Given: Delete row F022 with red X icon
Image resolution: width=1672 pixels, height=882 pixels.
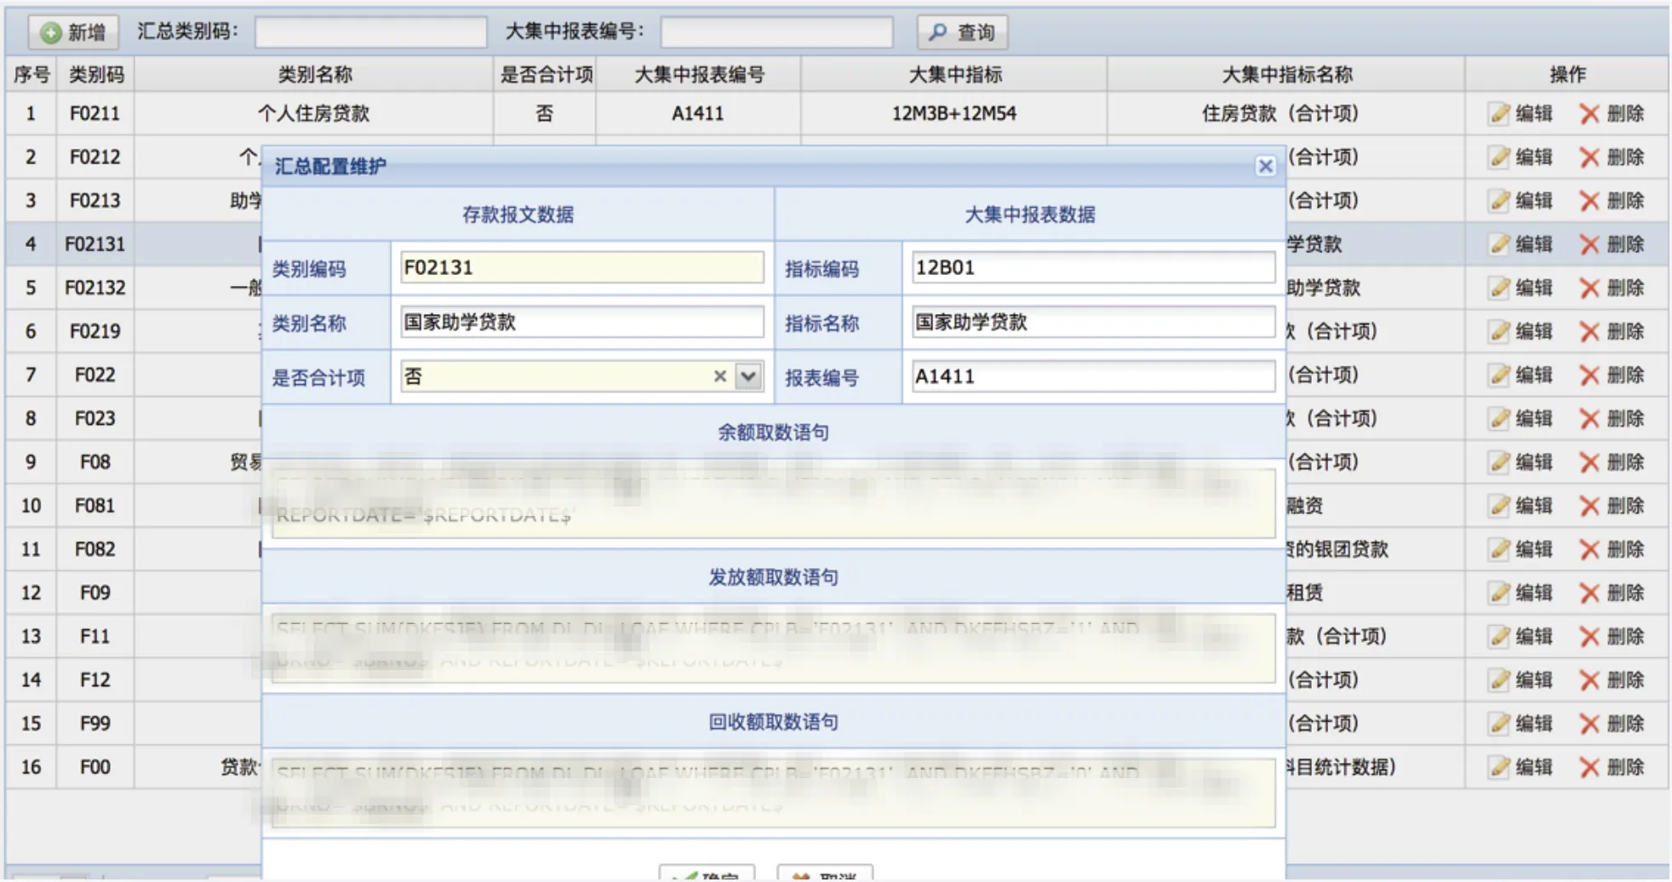Looking at the screenshot, I should click(x=1589, y=375).
